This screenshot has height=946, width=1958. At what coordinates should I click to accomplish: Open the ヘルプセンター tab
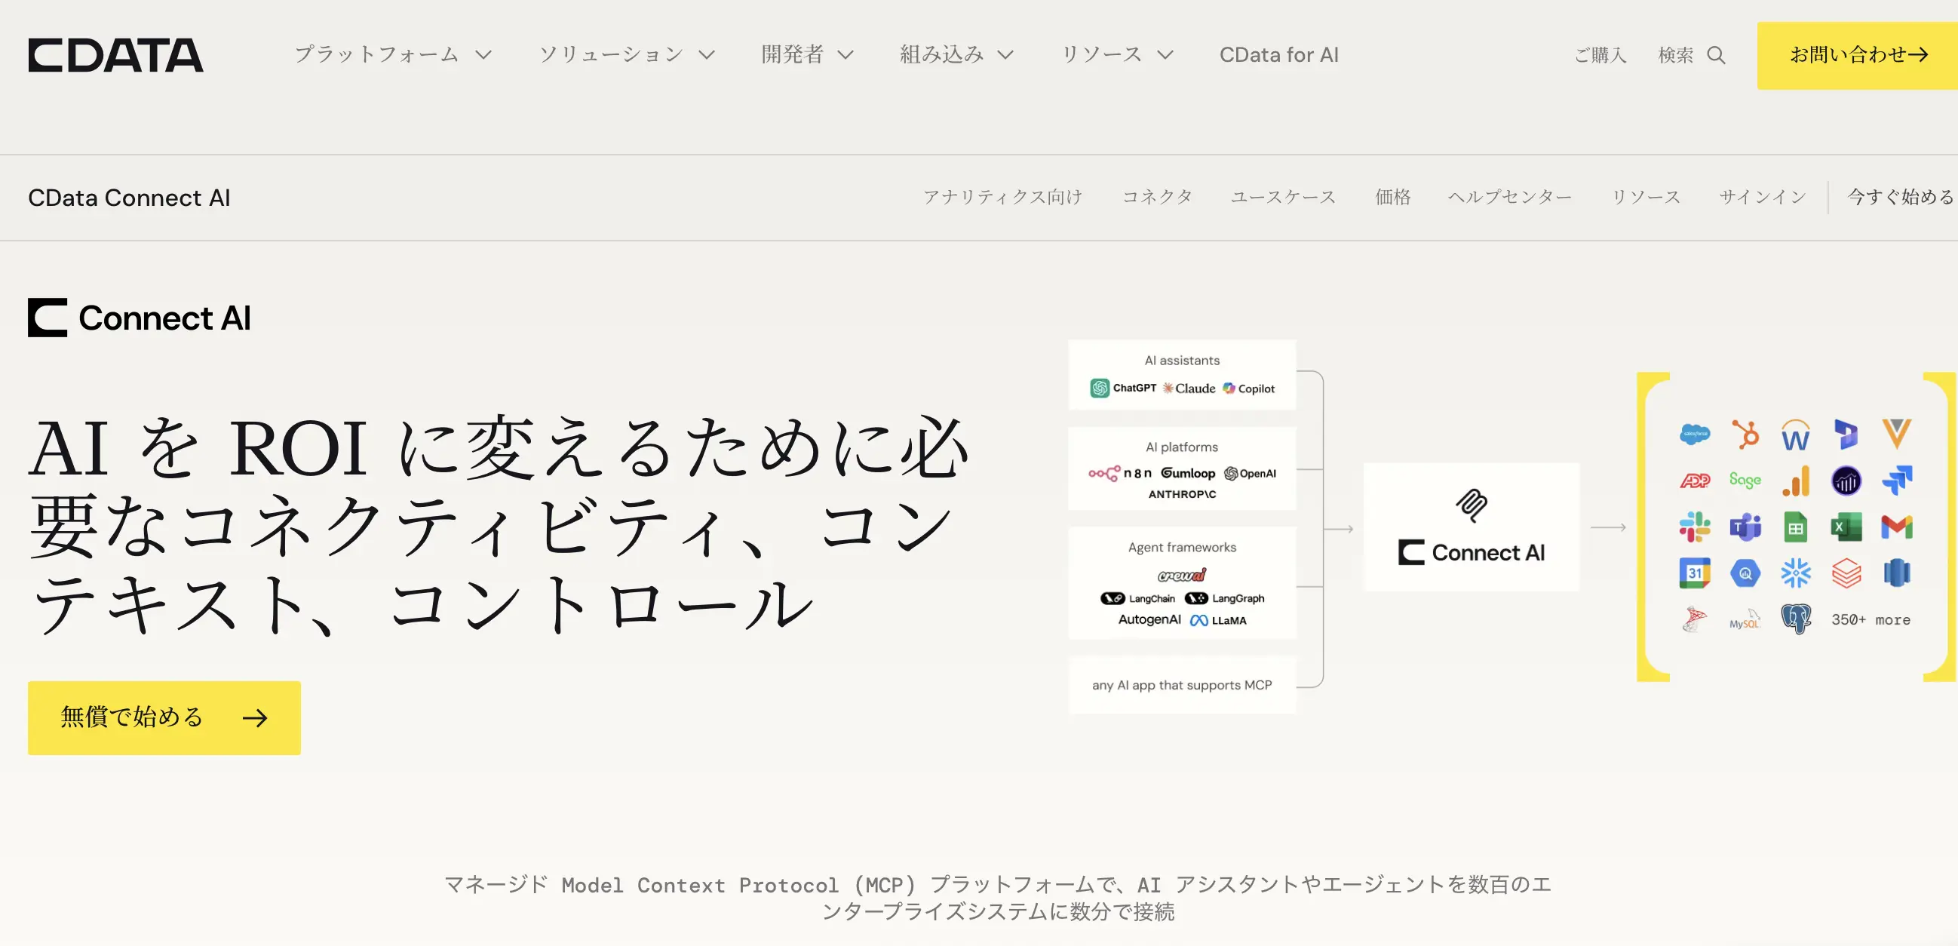point(1509,197)
